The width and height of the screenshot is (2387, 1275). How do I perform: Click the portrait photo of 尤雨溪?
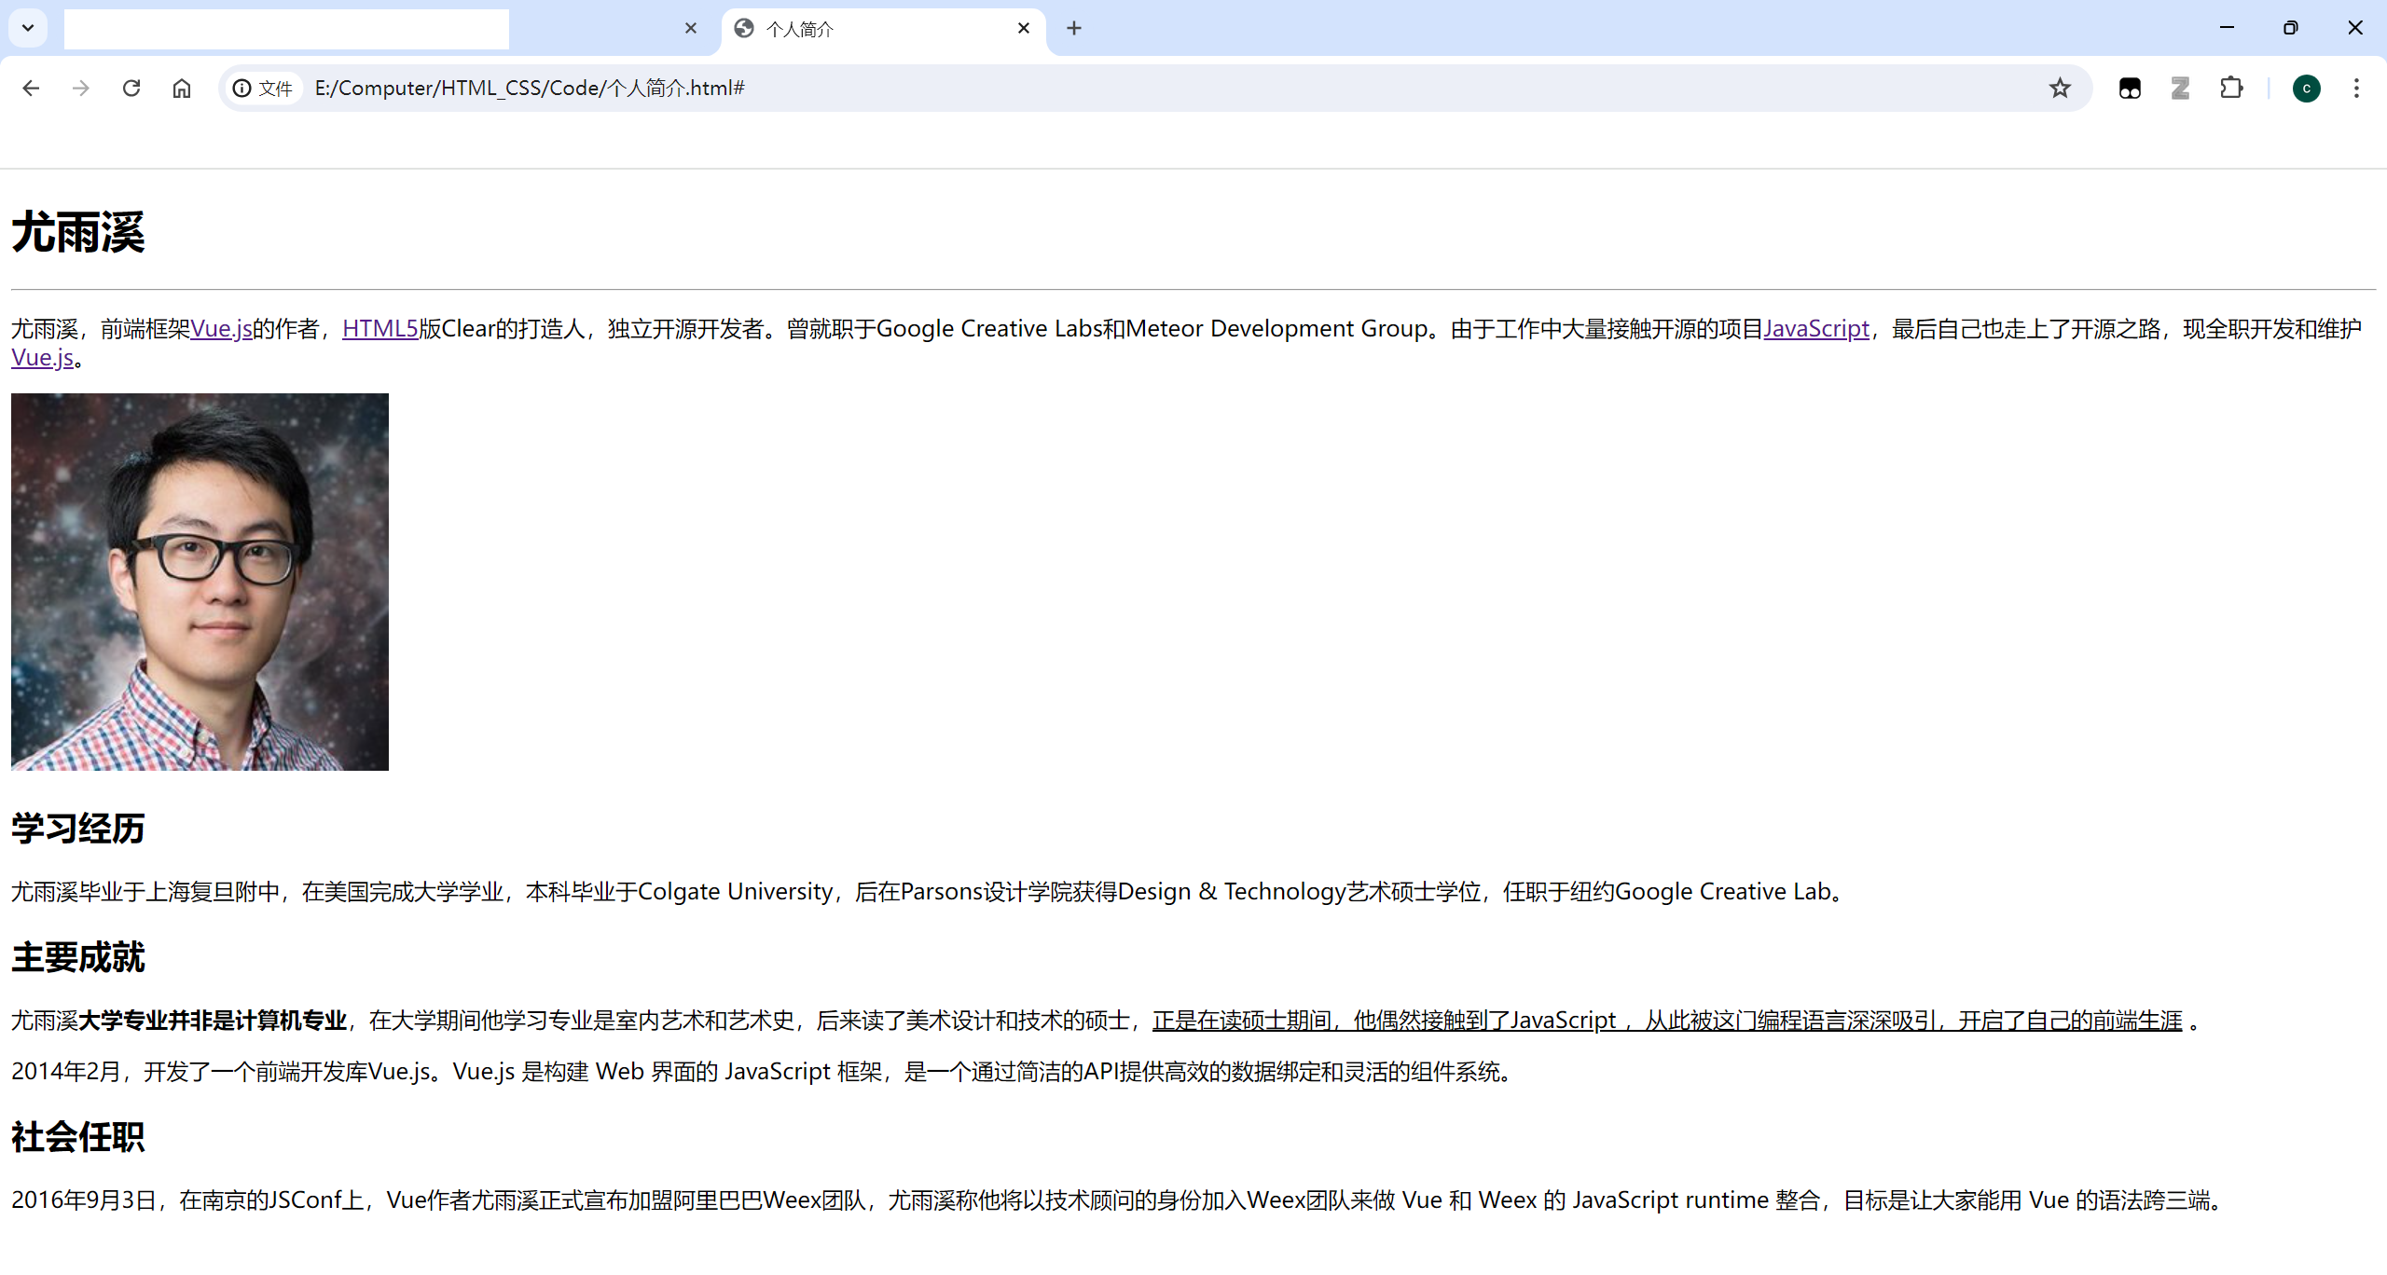[200, 582]
